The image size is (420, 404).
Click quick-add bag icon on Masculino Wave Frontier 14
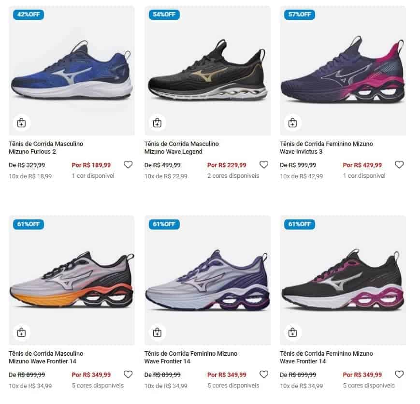click(21, 332)
